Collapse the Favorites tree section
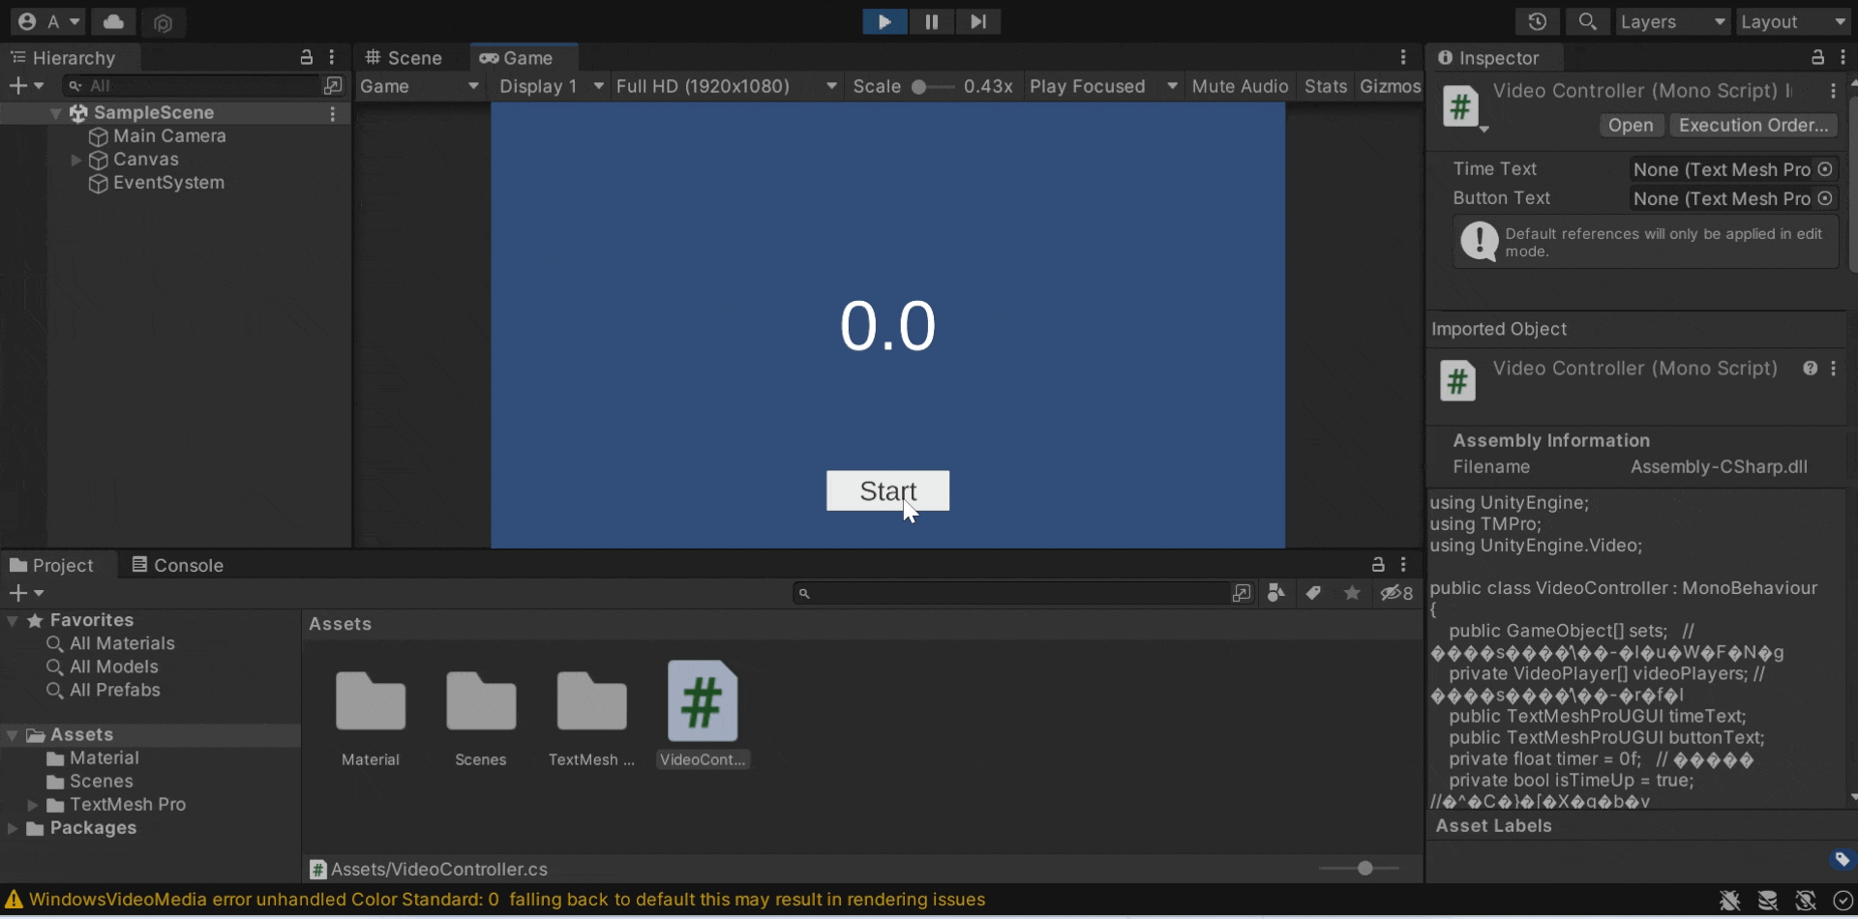Viewport: 1858px width, 919px height. point(13,621)
